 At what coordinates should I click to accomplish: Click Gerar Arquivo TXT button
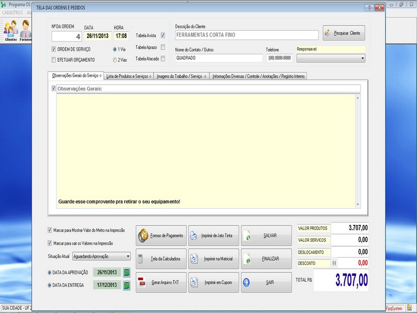[161, 282]
